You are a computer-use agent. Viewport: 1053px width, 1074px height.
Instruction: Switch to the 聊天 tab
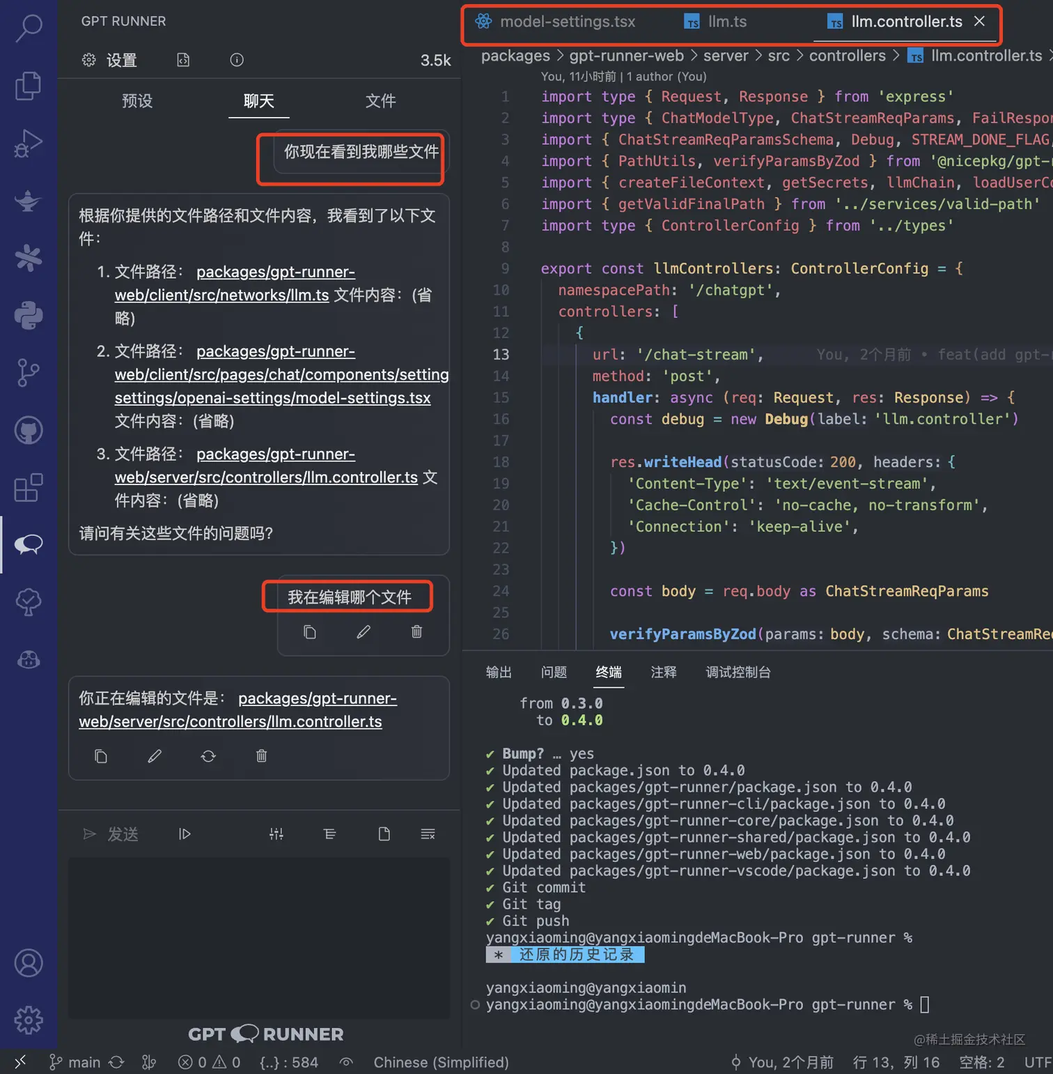(259, 101)
